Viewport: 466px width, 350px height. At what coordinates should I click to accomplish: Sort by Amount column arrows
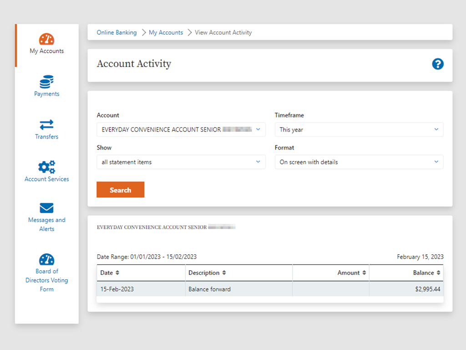point(364,273)
